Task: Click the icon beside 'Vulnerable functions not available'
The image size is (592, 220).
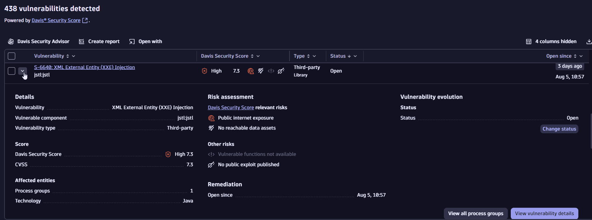Action: click(x=211, y=154)
